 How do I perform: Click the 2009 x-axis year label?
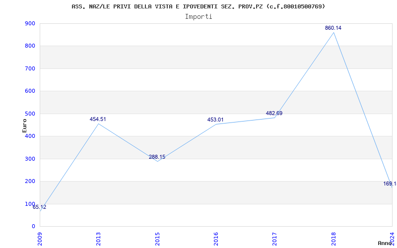coord(40,239)
